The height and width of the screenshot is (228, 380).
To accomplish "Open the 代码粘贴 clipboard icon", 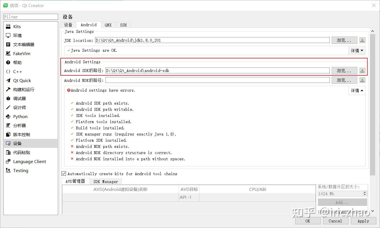I will click(8, 152).
